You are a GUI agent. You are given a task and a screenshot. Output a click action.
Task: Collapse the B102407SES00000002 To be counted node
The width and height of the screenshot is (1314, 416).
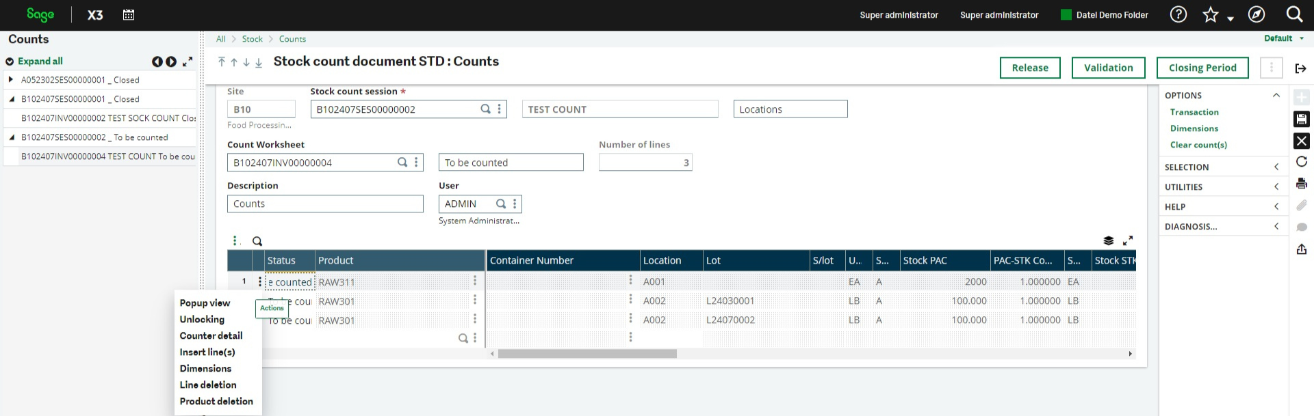coord(11,137)
